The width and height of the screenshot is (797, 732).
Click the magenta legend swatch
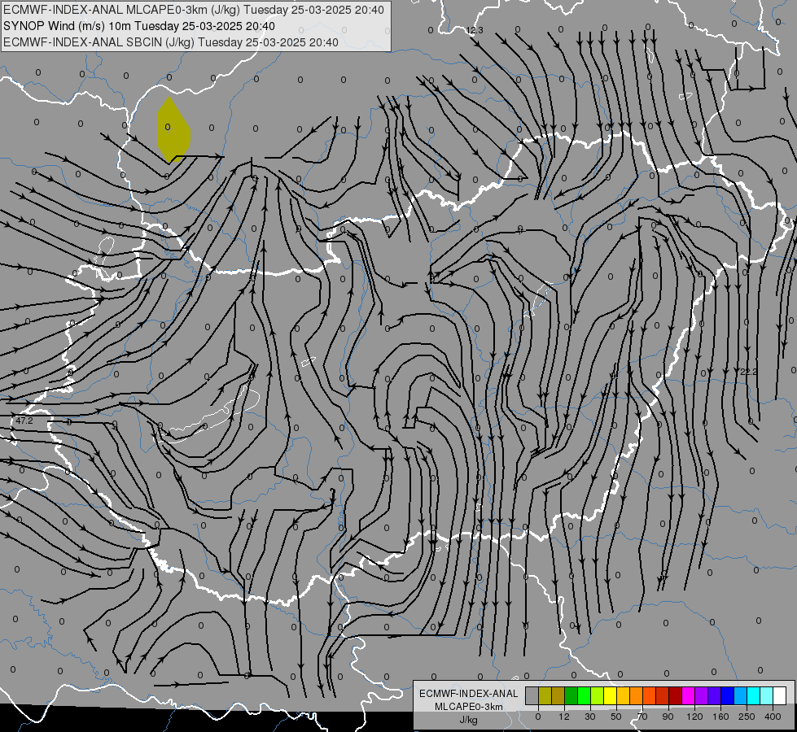point(688,695)
